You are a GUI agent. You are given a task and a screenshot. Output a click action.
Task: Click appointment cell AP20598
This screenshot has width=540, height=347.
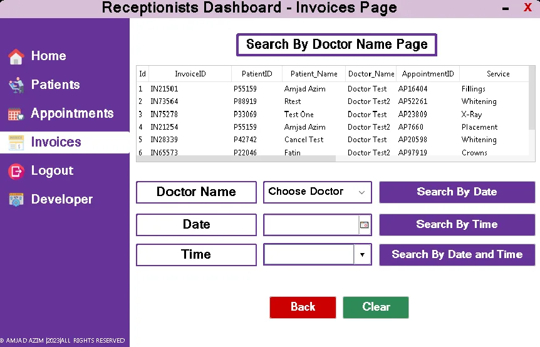[x=413, y=140]
